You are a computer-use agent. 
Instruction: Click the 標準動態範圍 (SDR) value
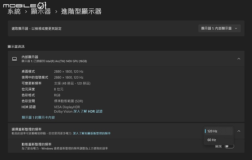click(68, 101)
